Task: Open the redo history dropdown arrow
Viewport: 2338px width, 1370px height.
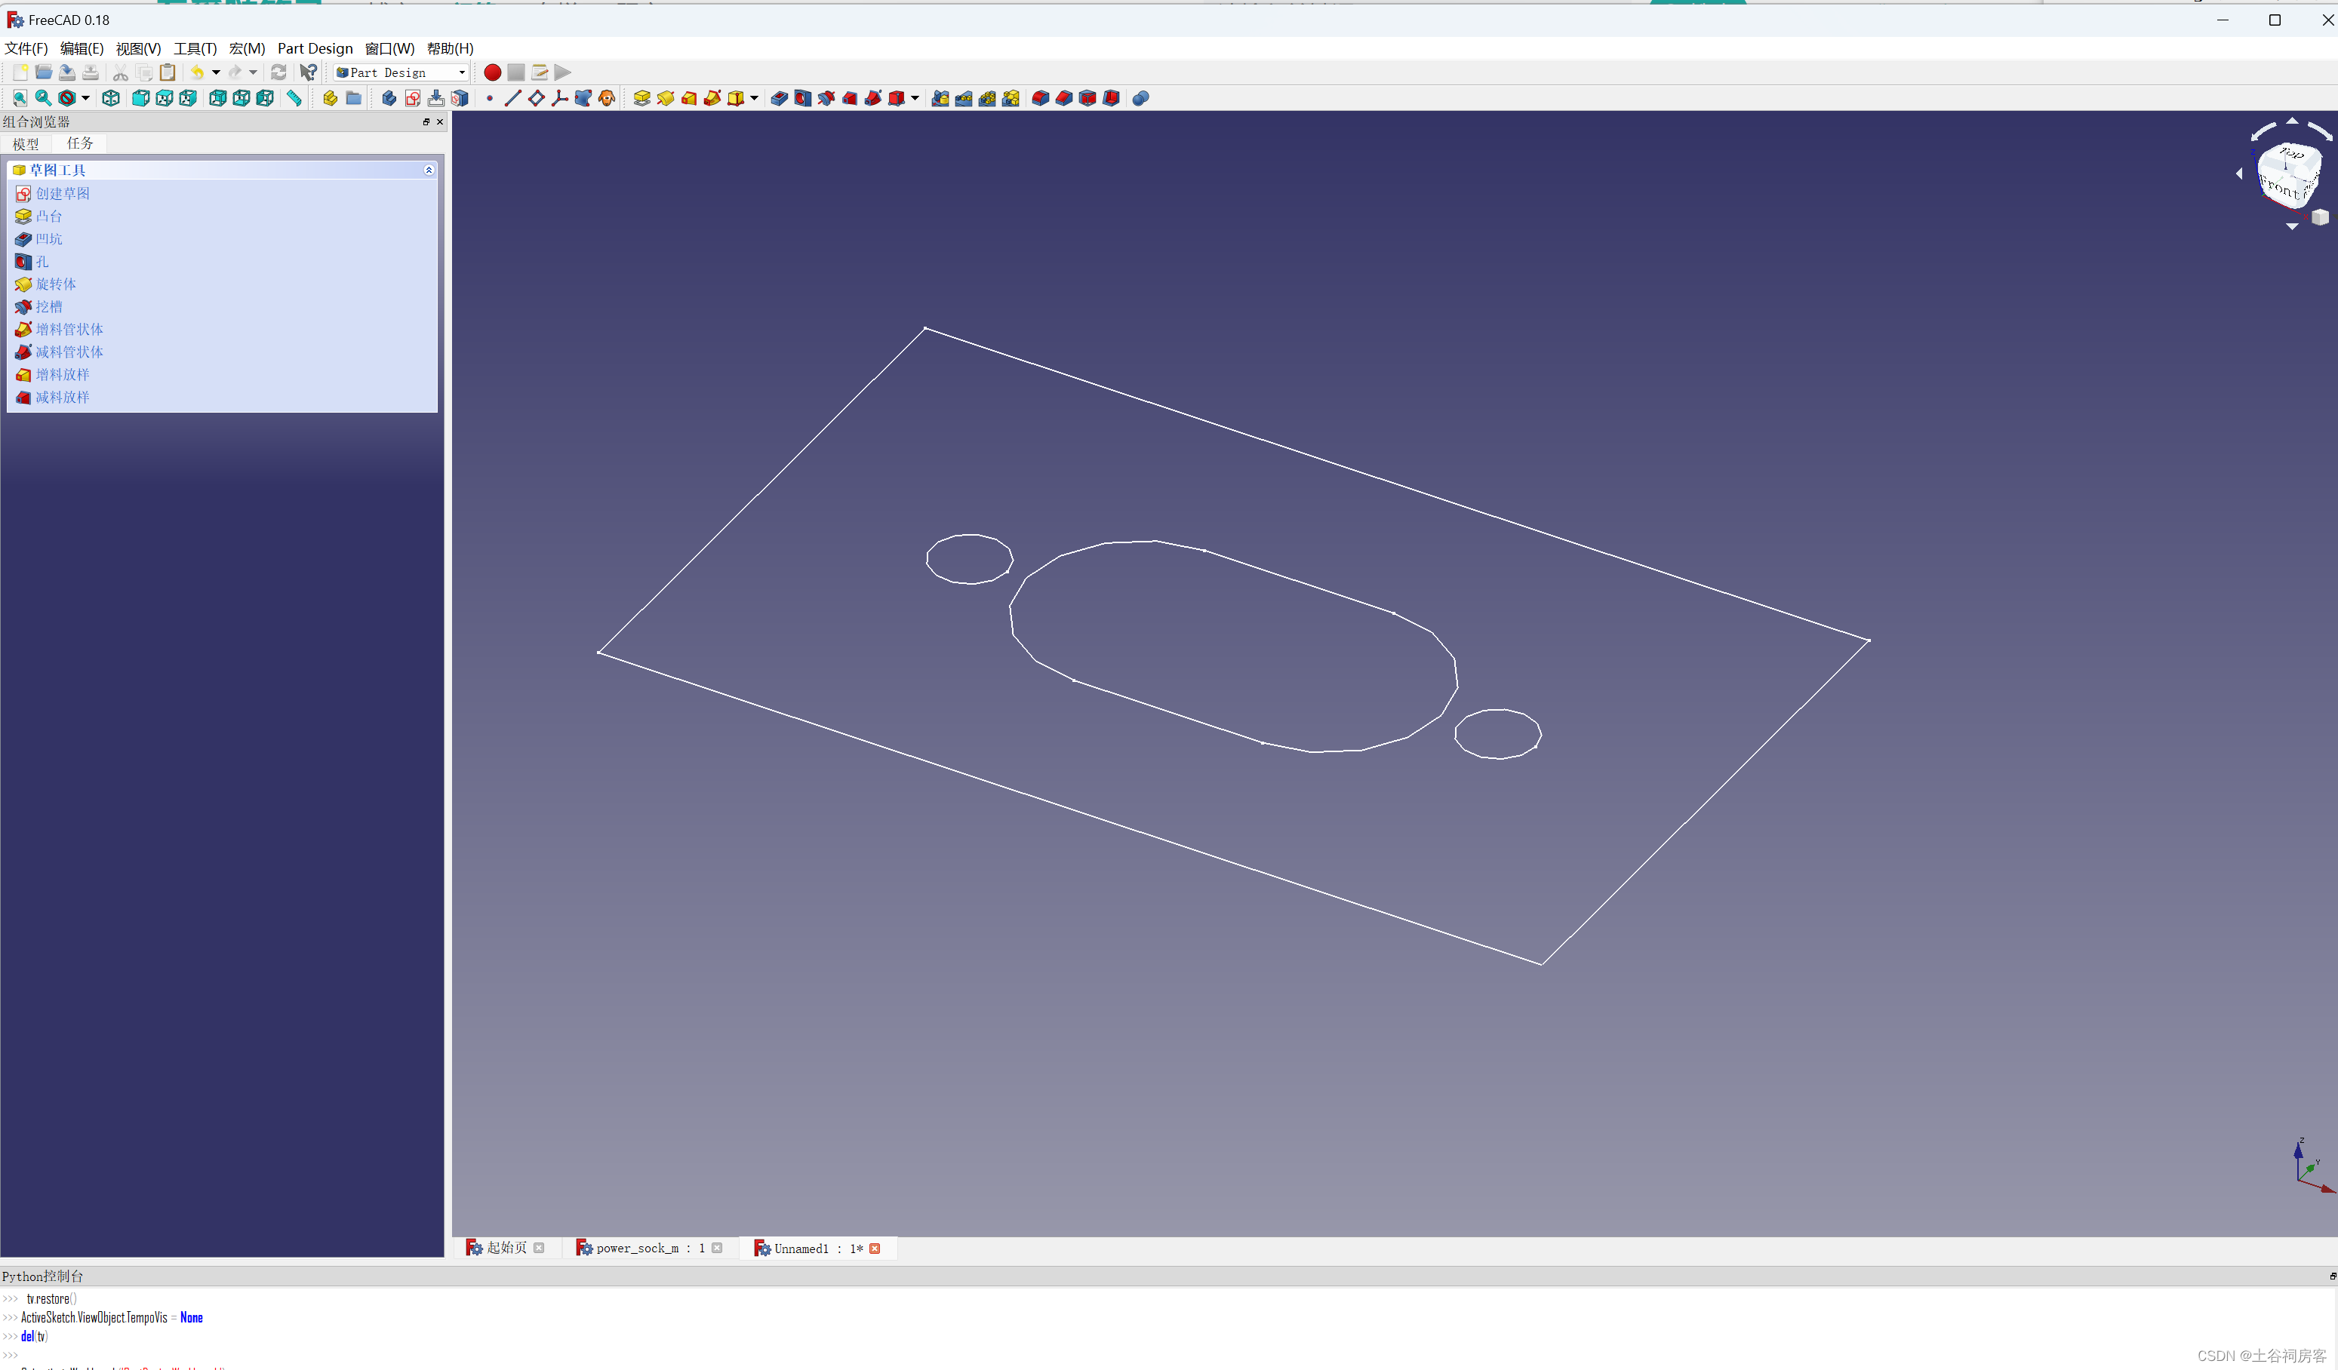Action: pos(254,72)
